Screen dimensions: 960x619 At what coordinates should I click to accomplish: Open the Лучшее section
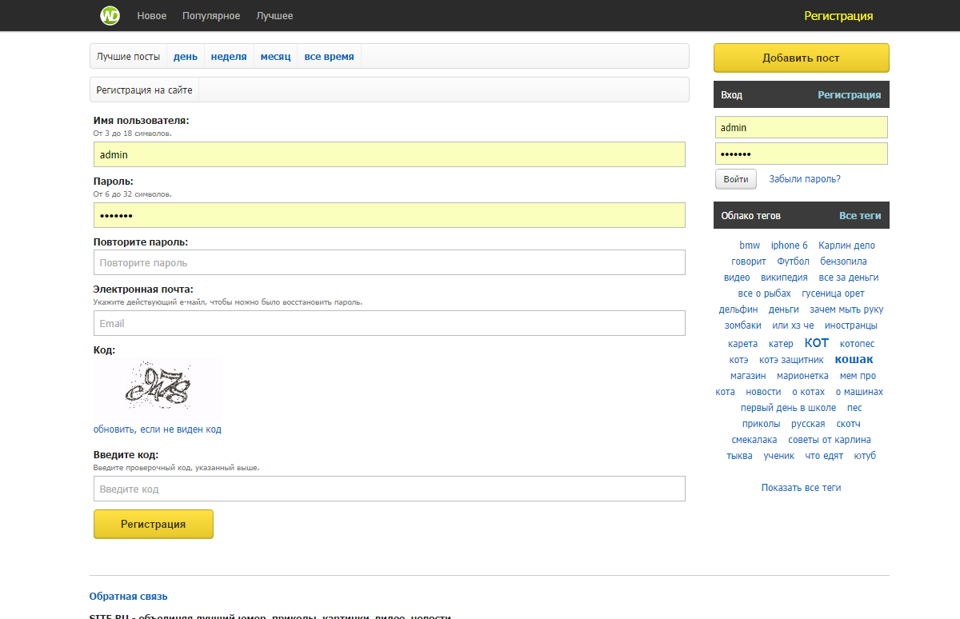pyautogui.click(x=274, y=16)
